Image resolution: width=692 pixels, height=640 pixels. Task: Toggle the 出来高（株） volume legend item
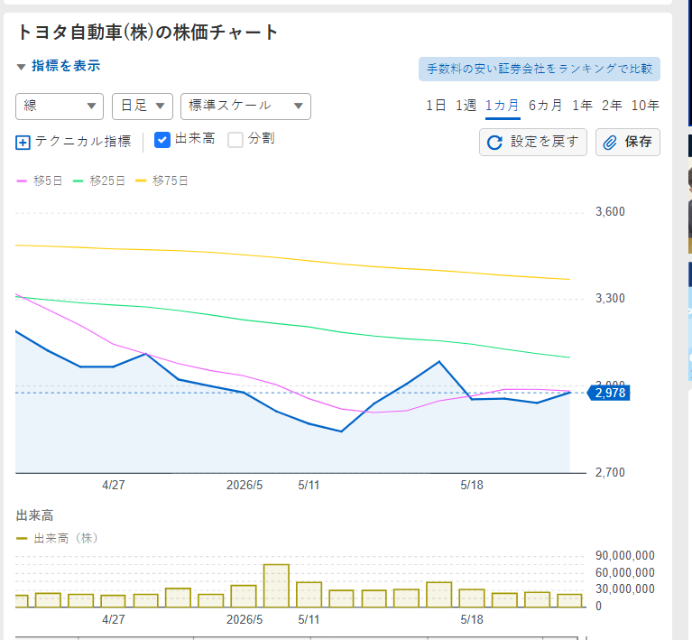point(57,538)
